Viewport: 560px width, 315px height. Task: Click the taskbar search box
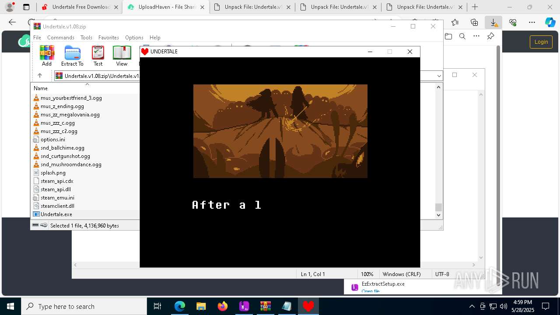84,306
